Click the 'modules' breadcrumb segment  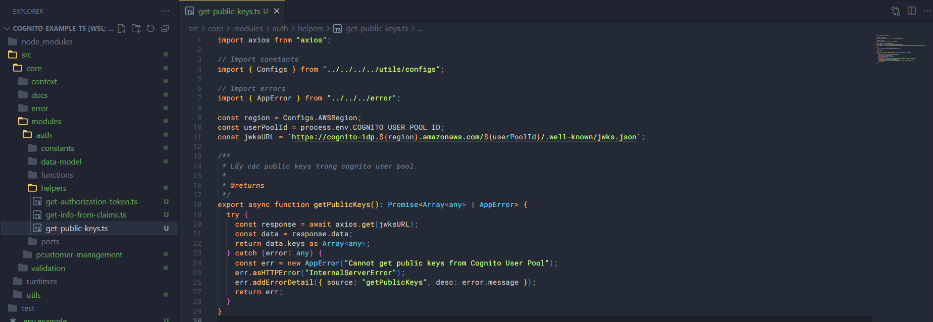247,29
